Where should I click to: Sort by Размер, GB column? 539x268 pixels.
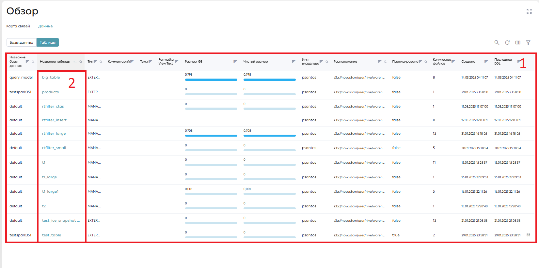coord(235,62)
